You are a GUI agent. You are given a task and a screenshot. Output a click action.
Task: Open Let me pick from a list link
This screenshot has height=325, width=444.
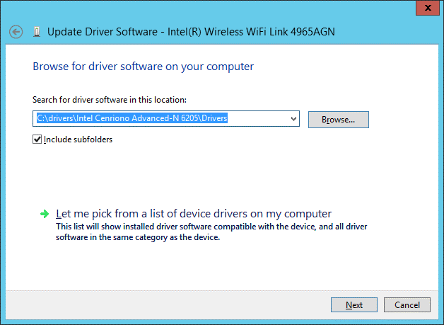[193, 213]
